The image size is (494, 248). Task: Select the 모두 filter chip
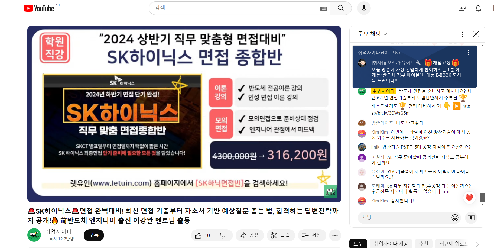point(358,244)
